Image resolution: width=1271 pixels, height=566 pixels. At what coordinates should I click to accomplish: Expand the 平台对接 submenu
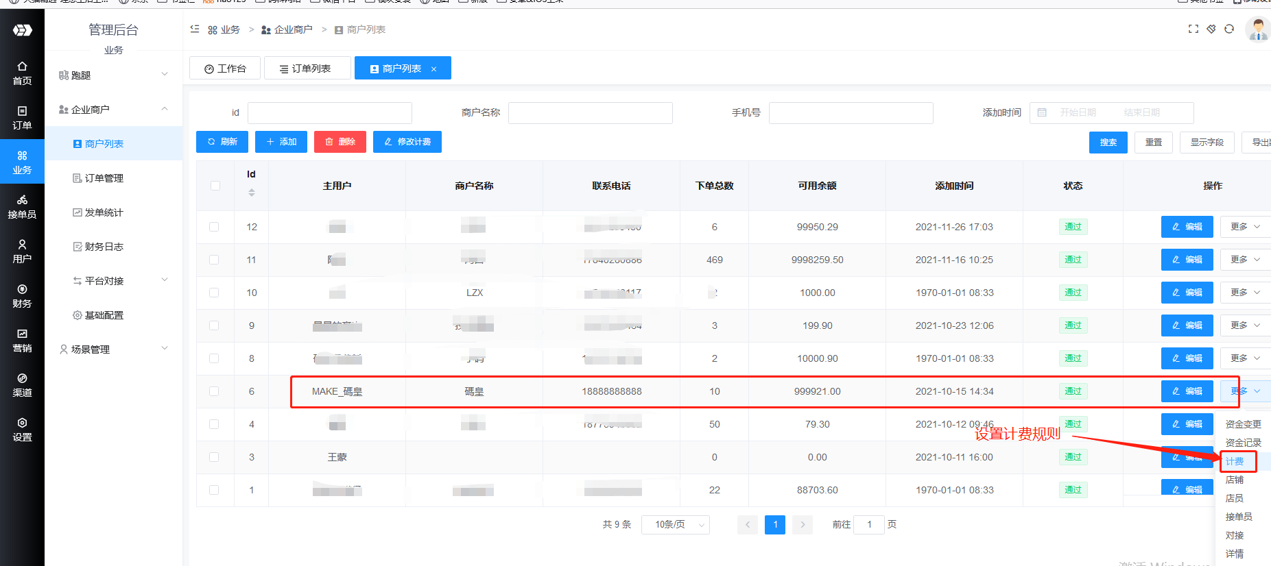114,280
